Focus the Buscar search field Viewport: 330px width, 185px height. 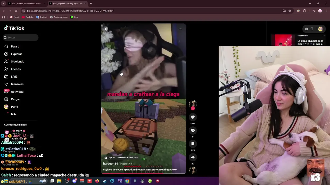coord(21,38)
